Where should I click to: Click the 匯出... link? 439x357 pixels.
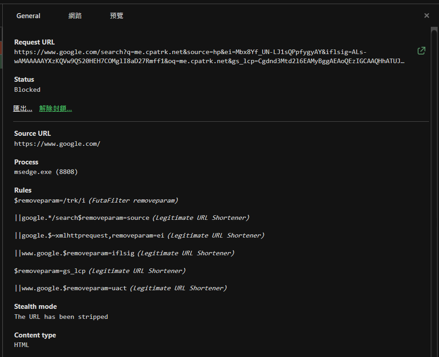point(22,108)
